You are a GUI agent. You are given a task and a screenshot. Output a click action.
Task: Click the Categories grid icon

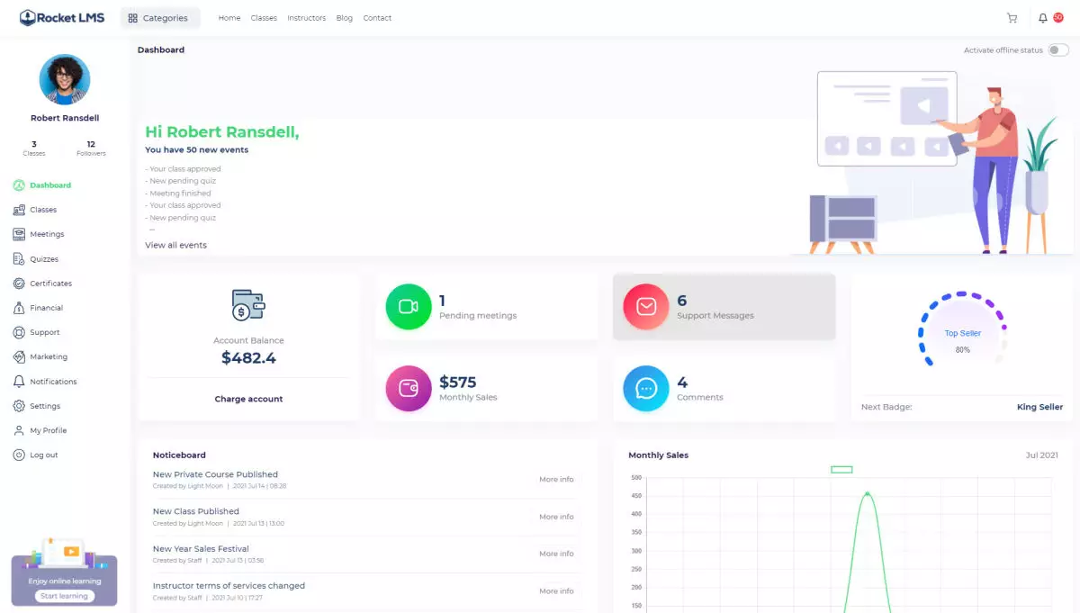(x=133, y=18)
